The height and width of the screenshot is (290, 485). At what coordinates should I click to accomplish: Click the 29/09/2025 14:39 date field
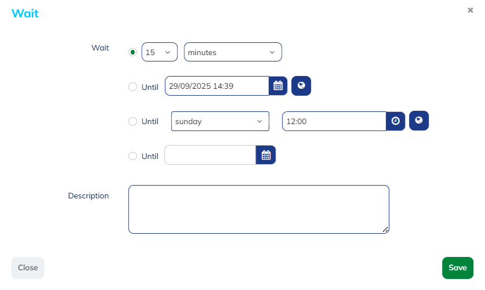click(x=217, y=86)
